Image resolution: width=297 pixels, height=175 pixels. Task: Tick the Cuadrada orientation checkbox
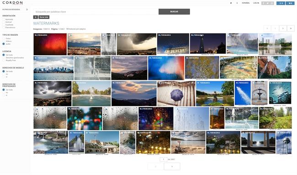click(4, 25)
